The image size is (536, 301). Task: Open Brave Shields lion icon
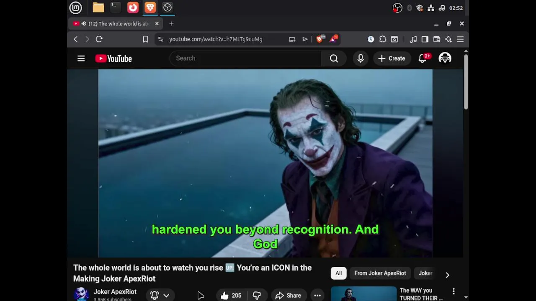320,39
